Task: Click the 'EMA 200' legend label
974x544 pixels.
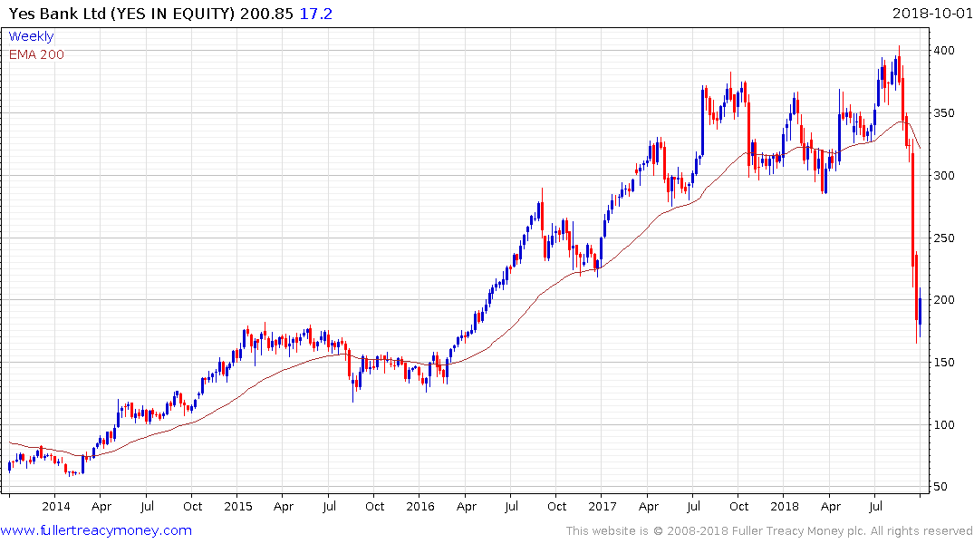Action: click(36, 54)
